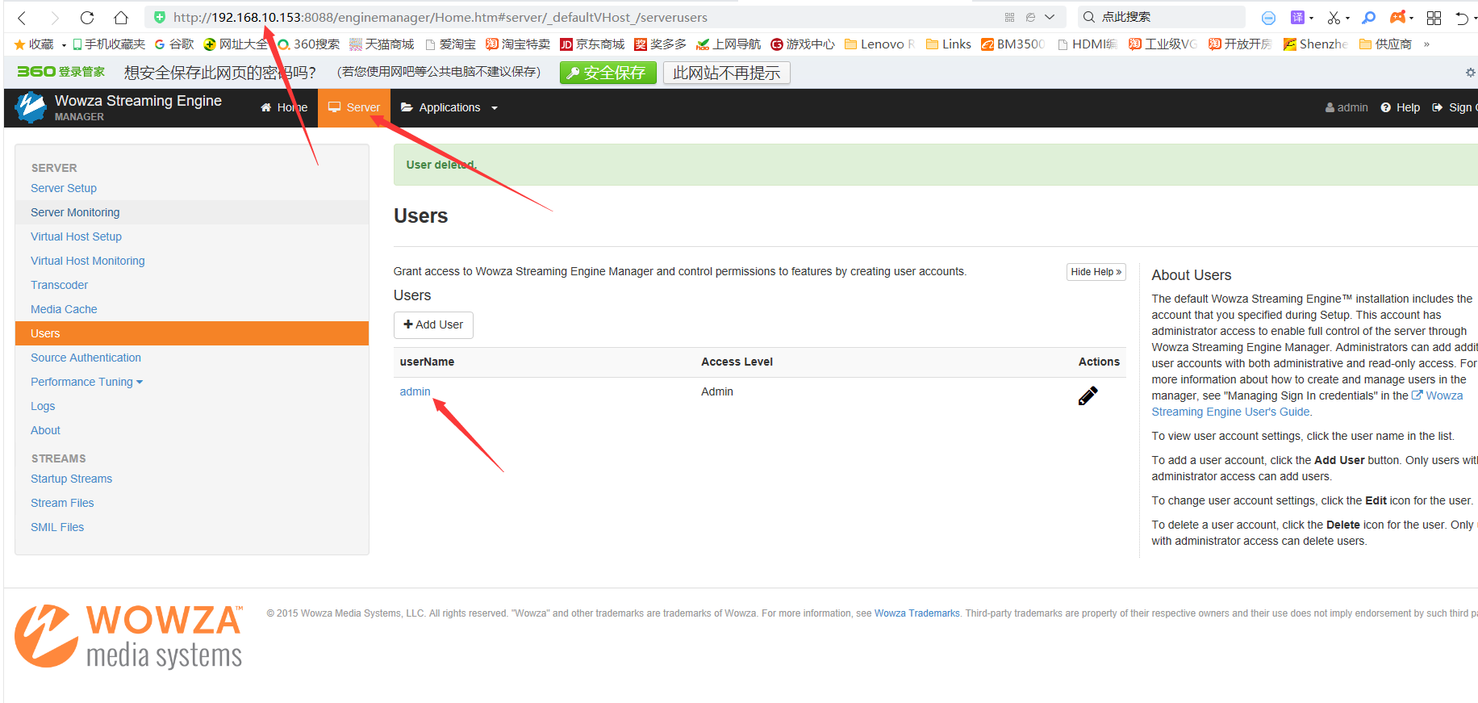The width and height of the screenshot is (1478, 703).
Task: Click the pencil edit icon for admin
Action: pos(1088,395)
